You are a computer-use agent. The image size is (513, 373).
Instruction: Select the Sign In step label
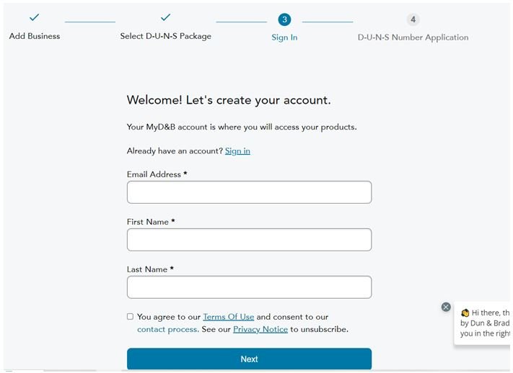pos(284,37)
